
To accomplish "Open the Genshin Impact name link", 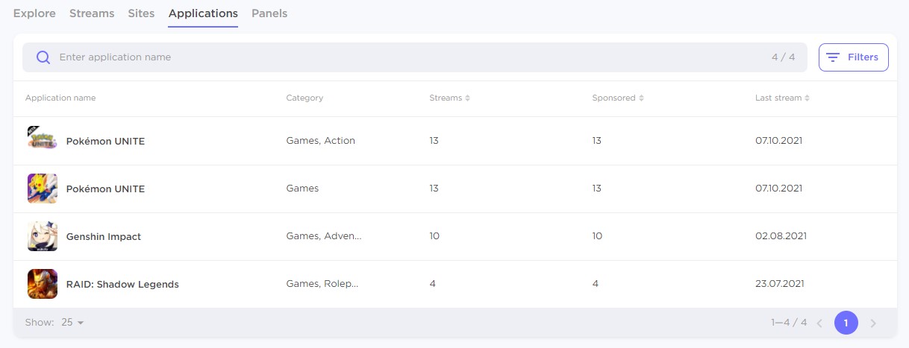I will click(104, 236).
